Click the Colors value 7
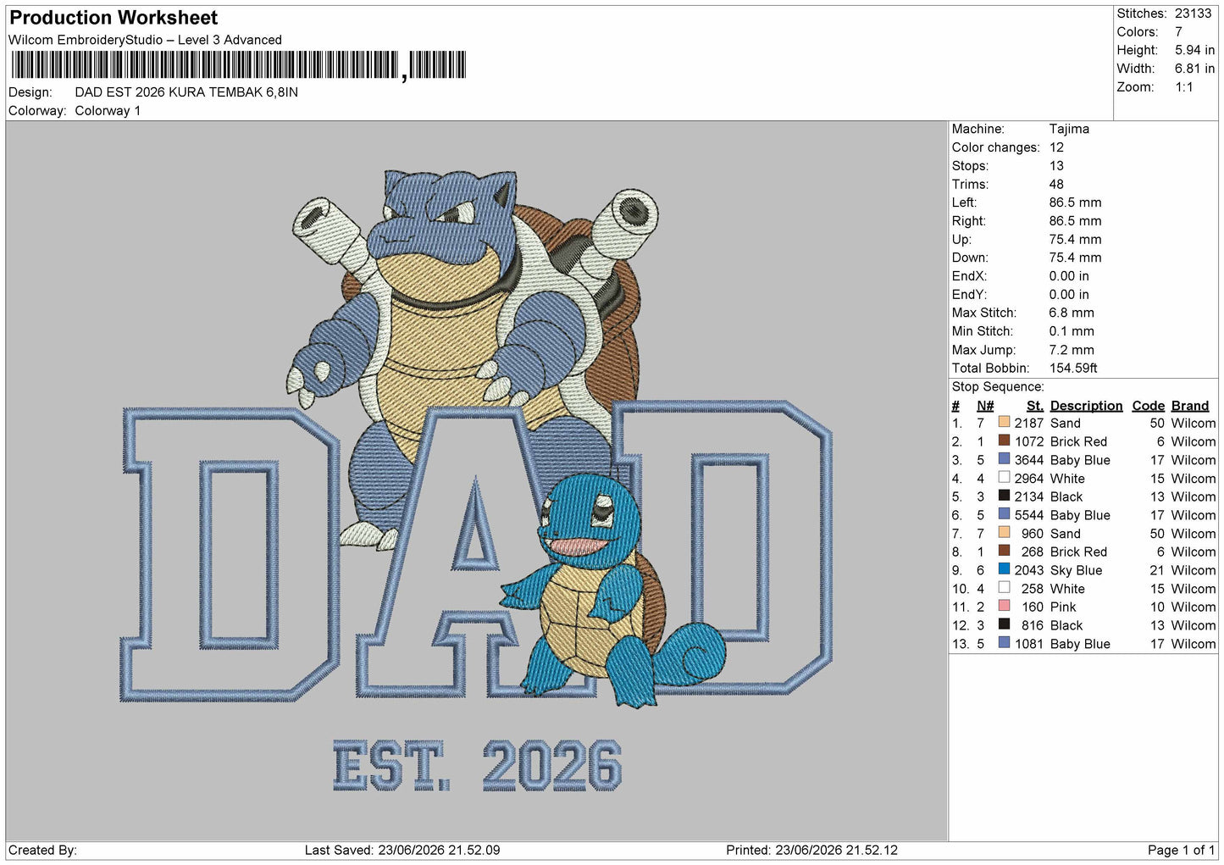This screenshot has height=865, width=1224. [x=1178, y=32]
